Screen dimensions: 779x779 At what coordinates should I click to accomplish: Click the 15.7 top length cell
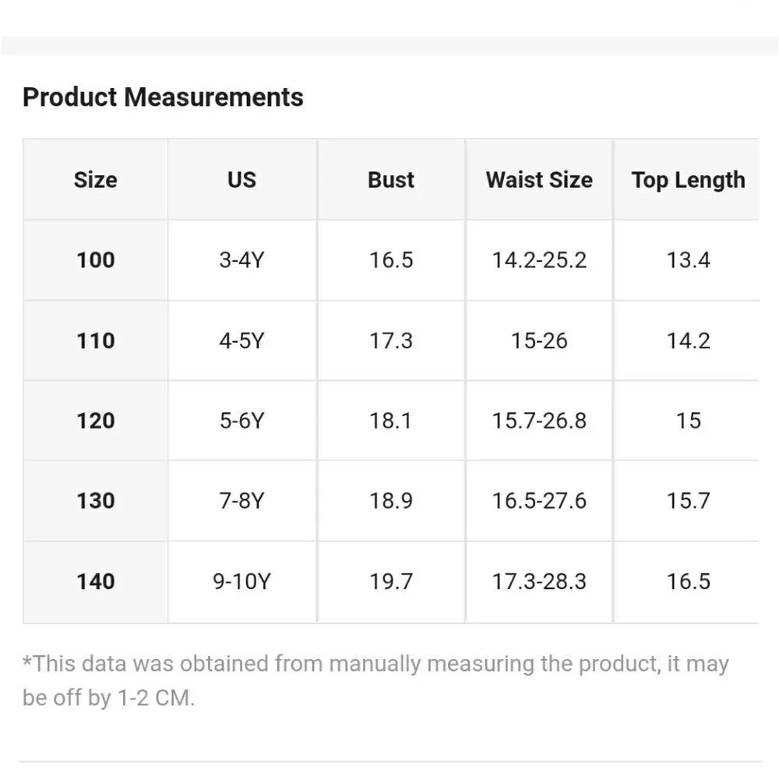[688, 501]
